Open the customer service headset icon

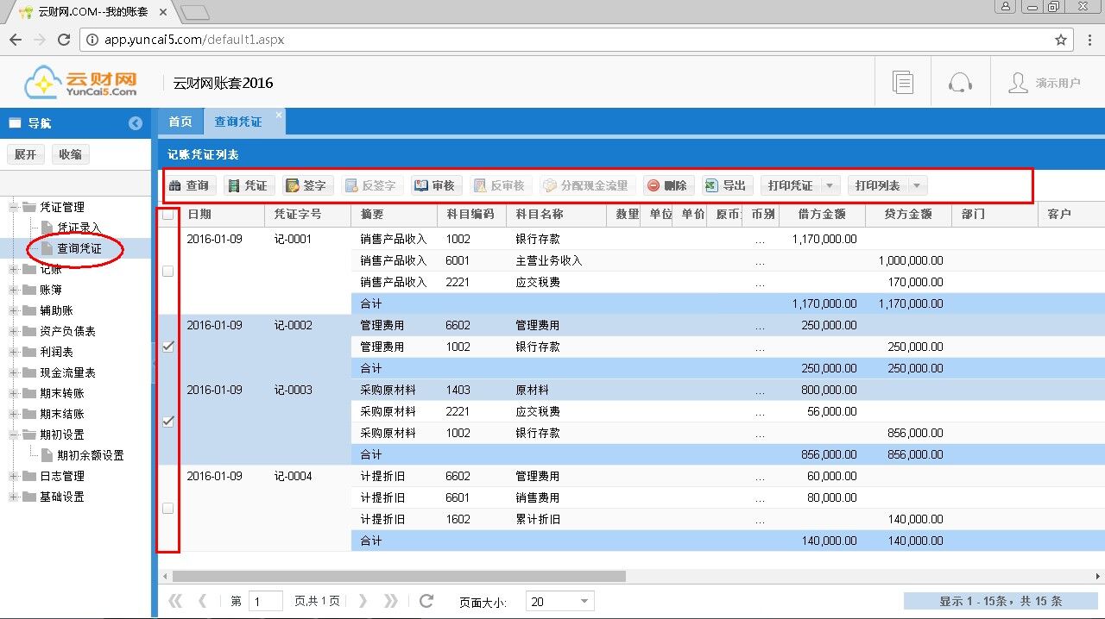[960, 83]
